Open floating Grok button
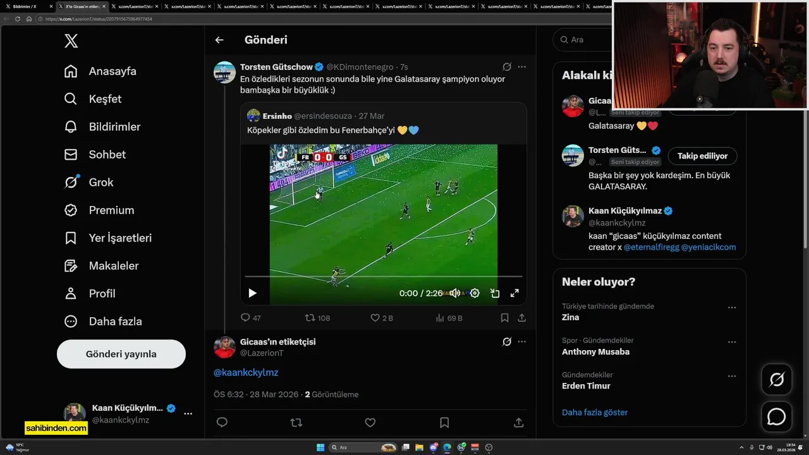Image resolution: width=809 pixels, height=455 pixels. tap(776, 379)
